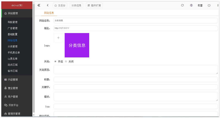Open the three-dot more menu
The height and width of the screenshot is (118, 220).
pos(218,5)
